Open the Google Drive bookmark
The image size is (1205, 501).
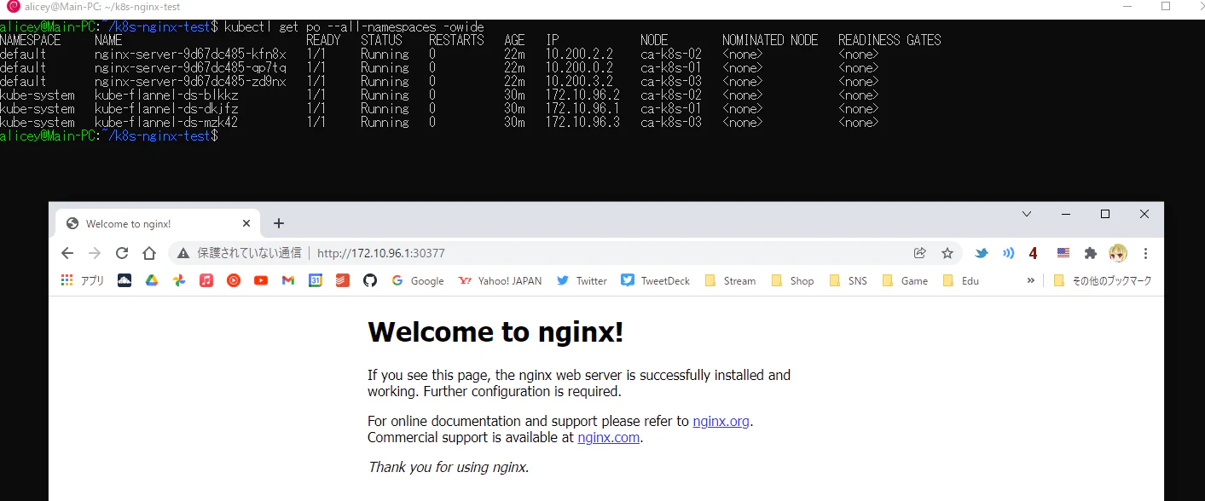pyautogui.click(x=152, y=280)
